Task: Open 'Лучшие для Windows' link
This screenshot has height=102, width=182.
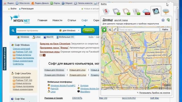Action: (55, 75)
